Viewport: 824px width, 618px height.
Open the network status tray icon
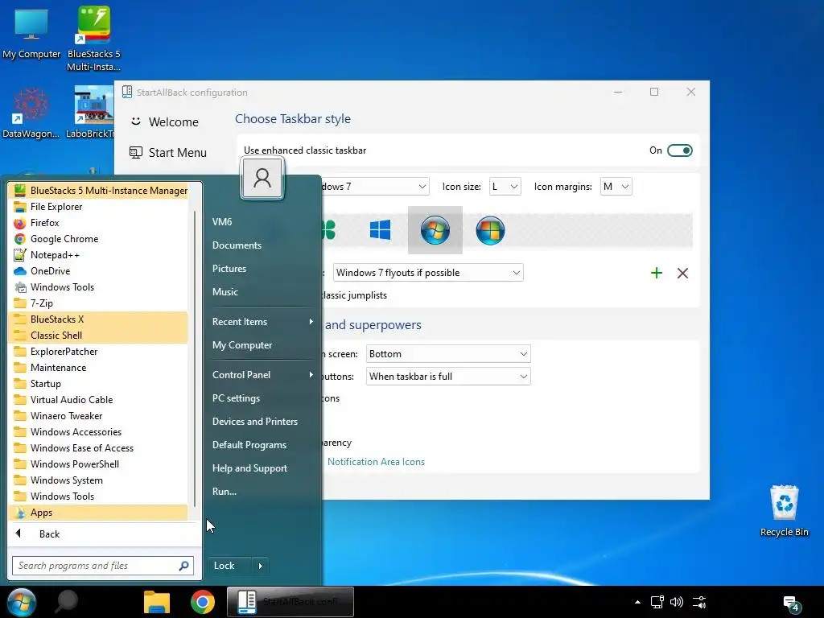[x=657, y=602]
